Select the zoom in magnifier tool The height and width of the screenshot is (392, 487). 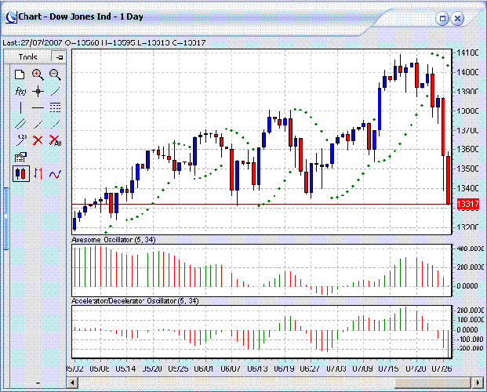coord(38,74)
